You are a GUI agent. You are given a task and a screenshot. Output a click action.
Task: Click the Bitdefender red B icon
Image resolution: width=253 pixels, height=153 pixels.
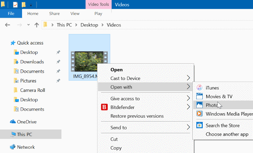pos(104,107)
